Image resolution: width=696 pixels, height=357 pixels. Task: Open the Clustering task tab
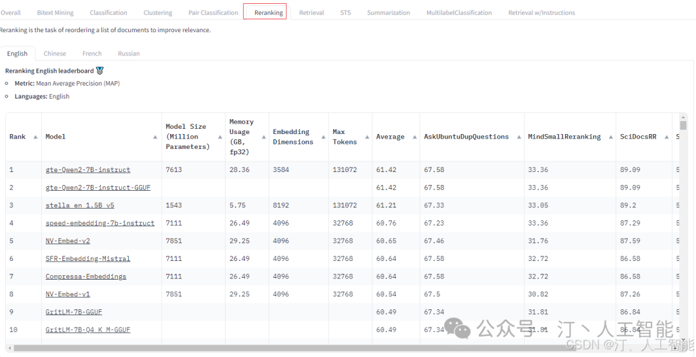click(158, 13)
